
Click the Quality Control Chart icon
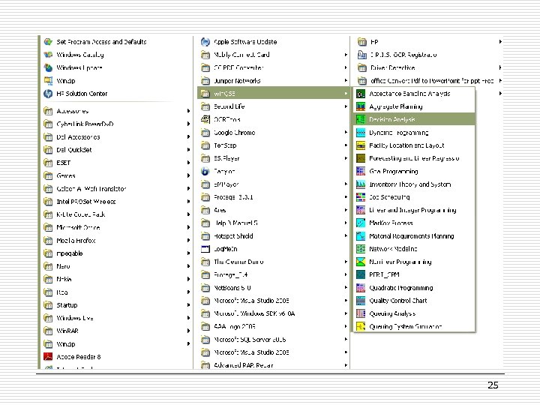point(361,301)
